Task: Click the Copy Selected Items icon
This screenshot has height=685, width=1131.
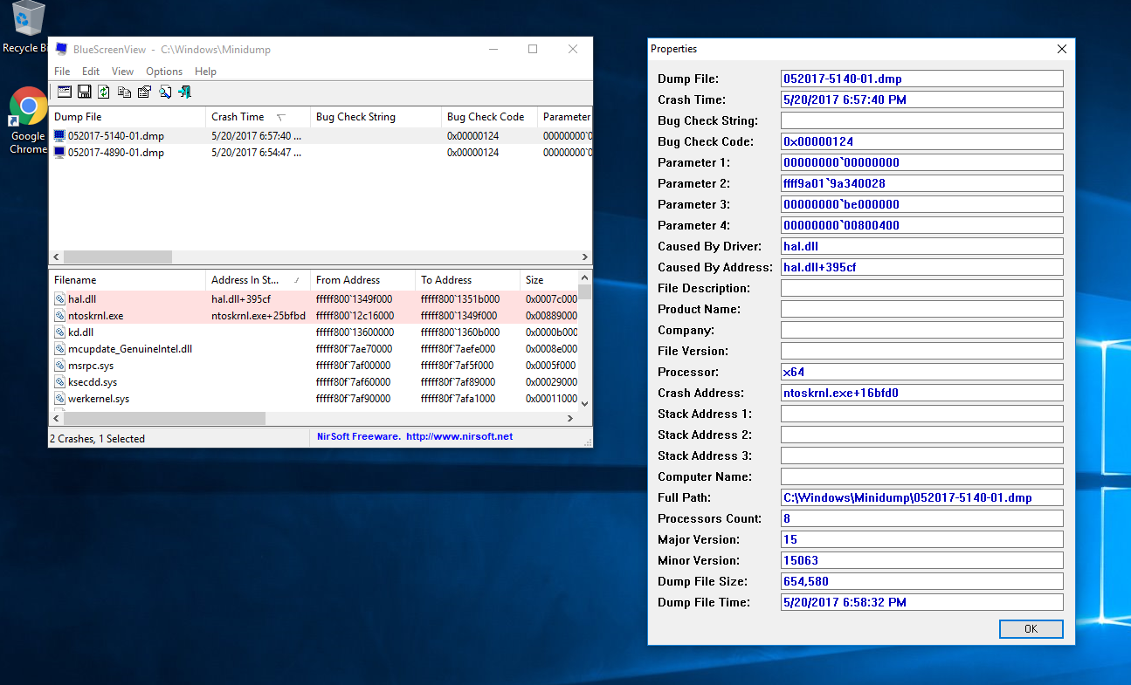Action: [124, 92]
